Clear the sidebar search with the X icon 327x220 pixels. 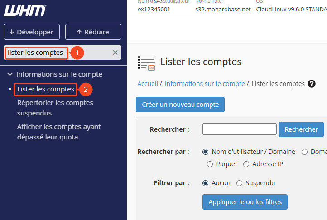(x=115, y=53)
